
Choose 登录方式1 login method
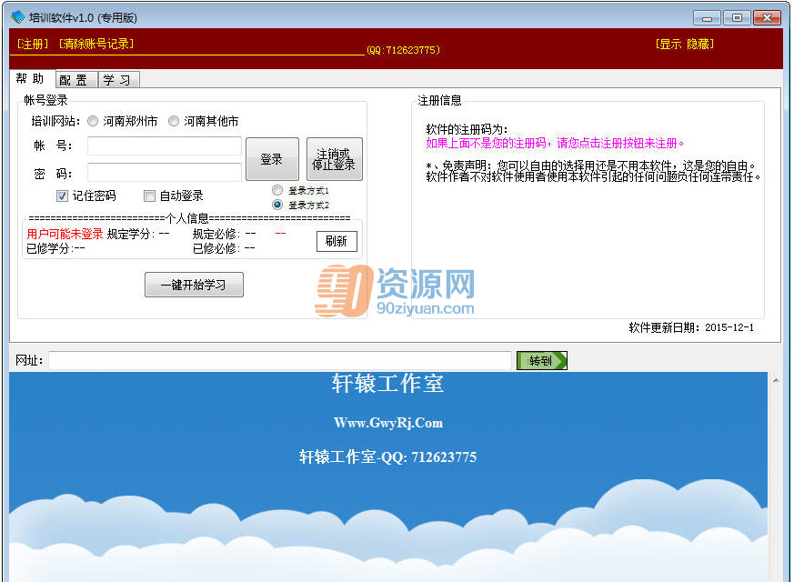click(277, 190)
